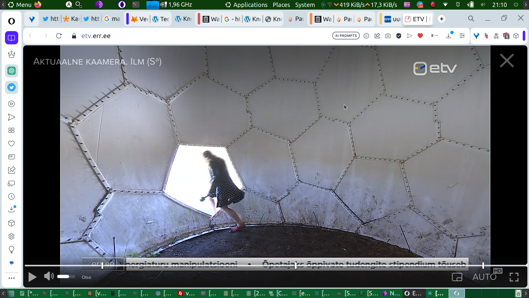Expand sidebar three-dots more menu
This screenshot has height=298, width=529.
(12, 278)
